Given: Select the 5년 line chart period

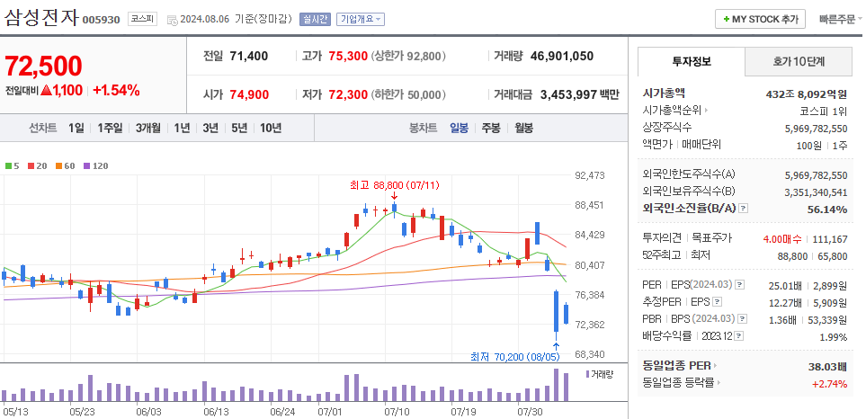Looking at the screenshot, I should (x=239, y=128).
